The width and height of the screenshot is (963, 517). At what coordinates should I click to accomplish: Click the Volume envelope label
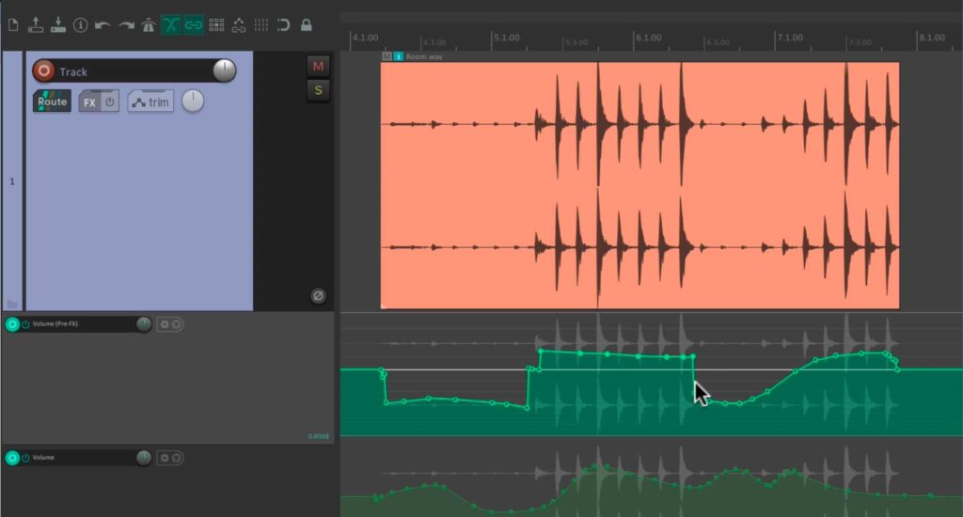[43, 458]
